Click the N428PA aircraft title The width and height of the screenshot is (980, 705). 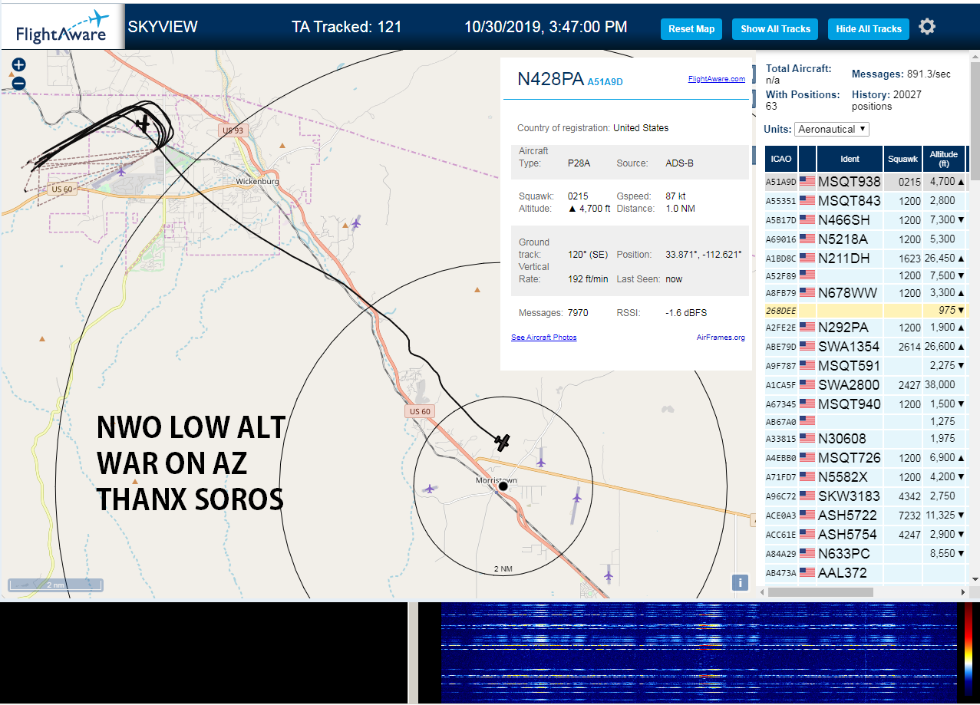point(550,79)
